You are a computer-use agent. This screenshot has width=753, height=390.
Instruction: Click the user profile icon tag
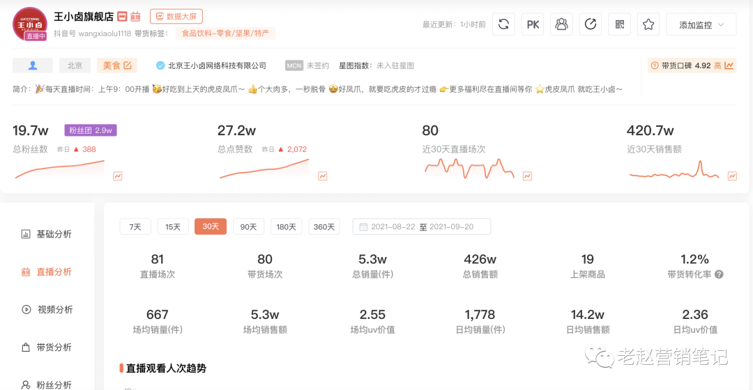pos(33,65)
